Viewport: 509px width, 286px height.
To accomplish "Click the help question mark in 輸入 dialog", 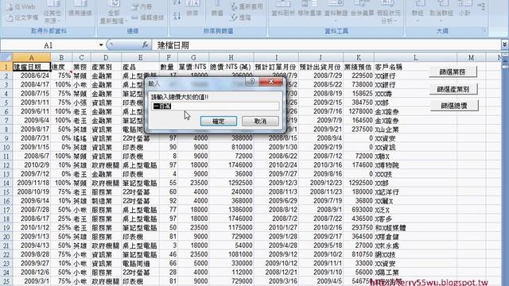I will (x=252, y=82).
